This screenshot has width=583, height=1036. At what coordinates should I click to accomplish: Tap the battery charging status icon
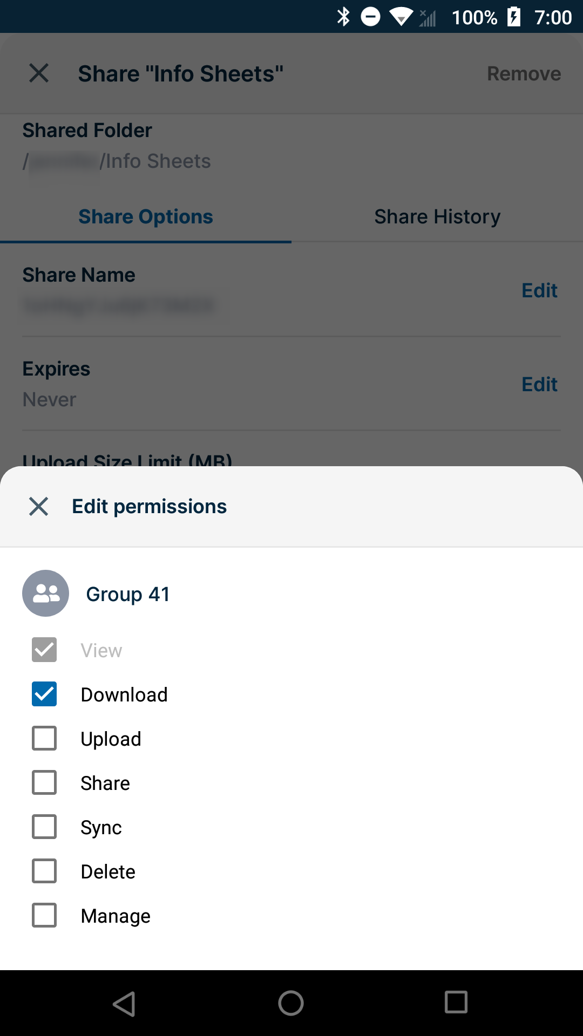(514, 17)
